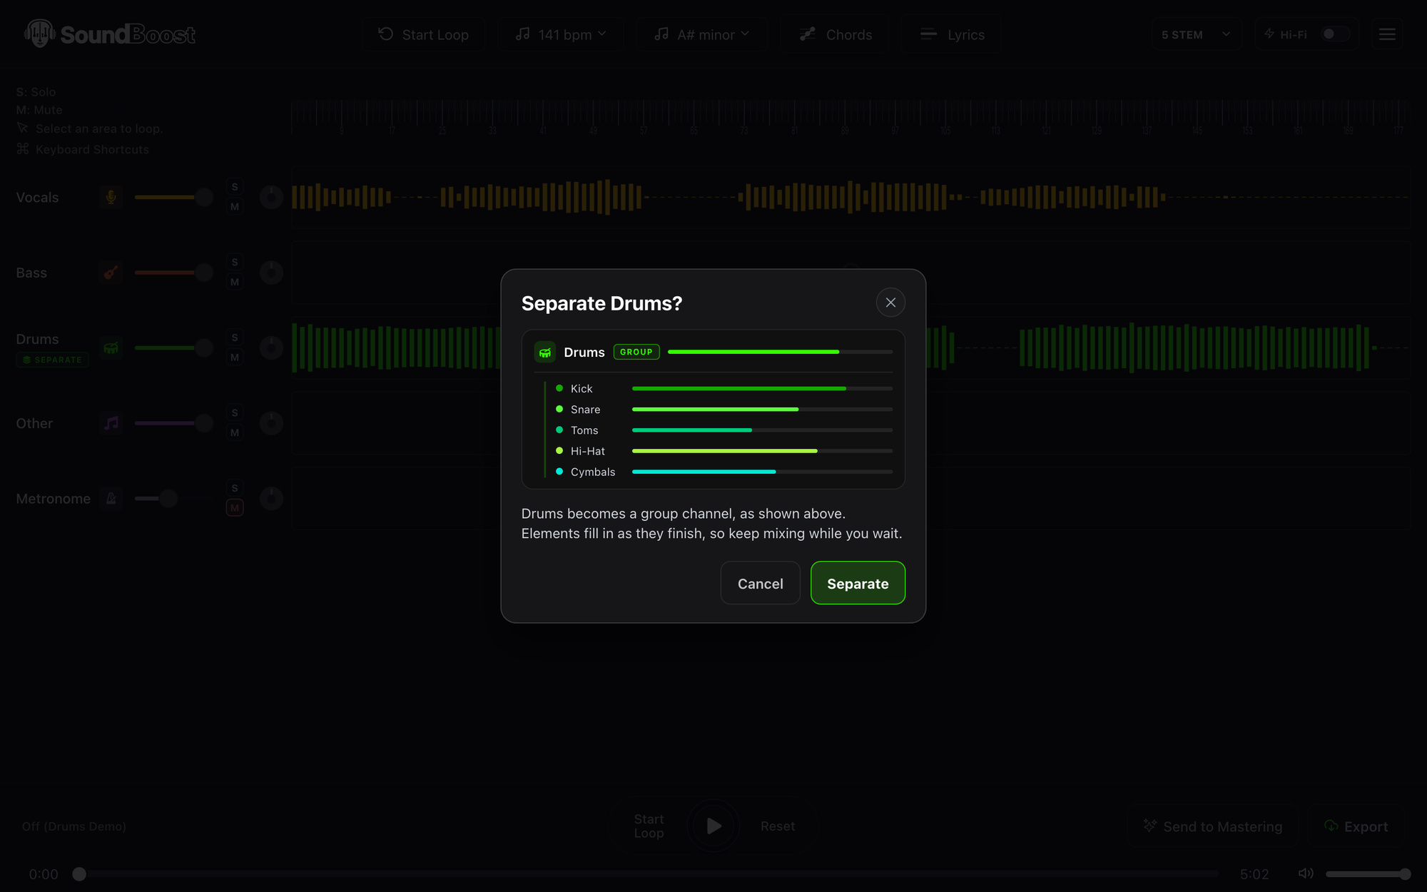Screen dimensions: 1427x892
Task: Open the Chords tab
Action: click(x=835, y=34)
